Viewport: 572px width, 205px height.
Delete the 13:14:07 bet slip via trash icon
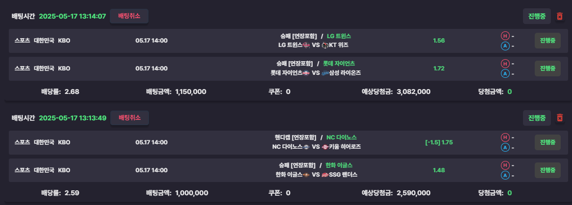point(560,16)
